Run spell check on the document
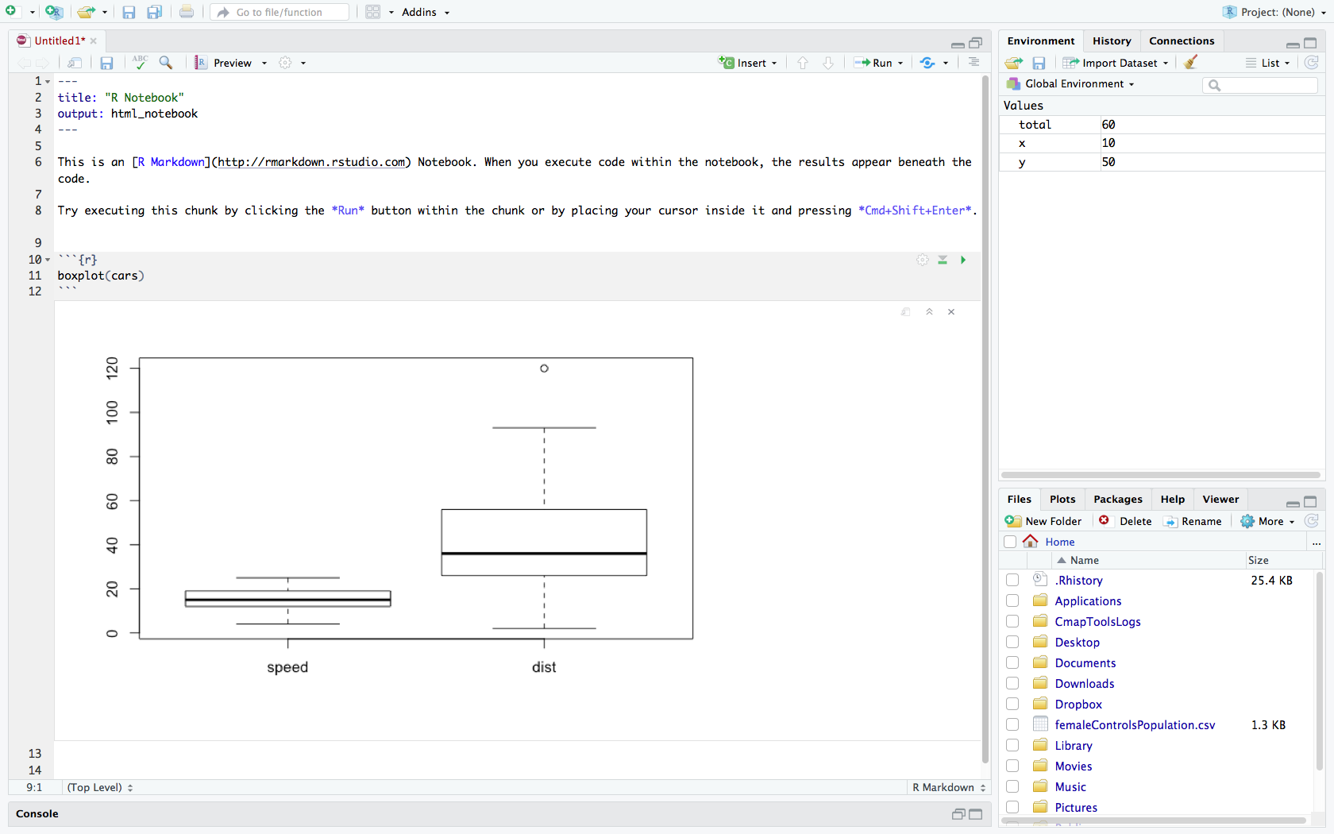This screenshot has width=1334, height=834. (x=140, y=62)
